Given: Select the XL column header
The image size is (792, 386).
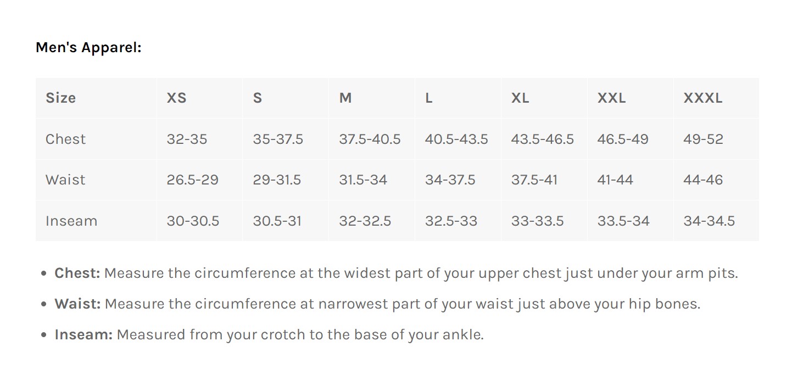Looking at the screenshot, I should [x=520, y=98].
